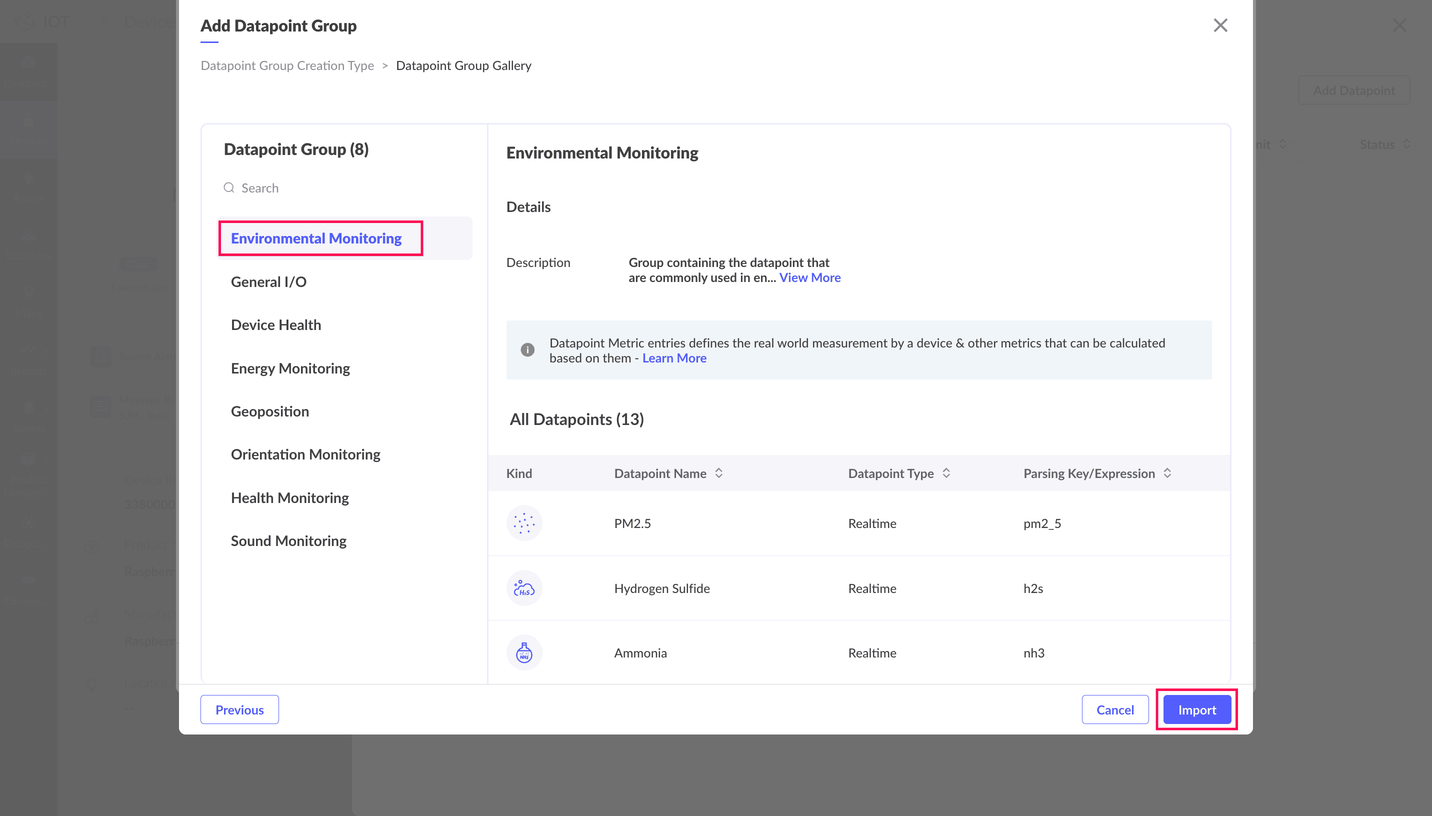Sort by Datapoint Type column

pyautogui.click(x=946, y=473)
